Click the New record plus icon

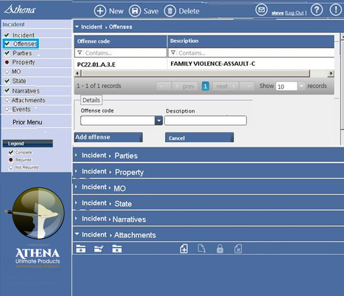click(100, 11)
